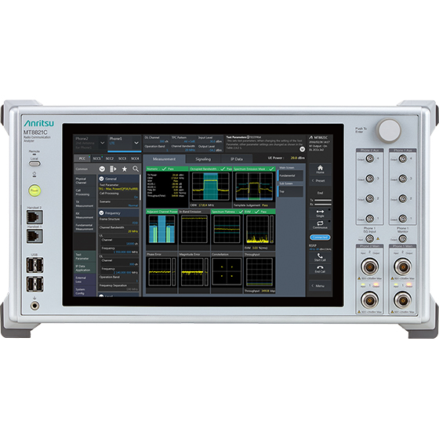Viewport: 439px width, 439px height.
Task: Open parameter search magnifier icon
Action: (x=136, y=169)
